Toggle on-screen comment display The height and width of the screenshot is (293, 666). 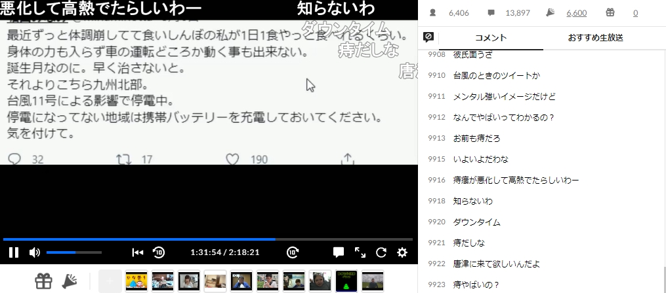pyautogui.click(x=339, y=252)
